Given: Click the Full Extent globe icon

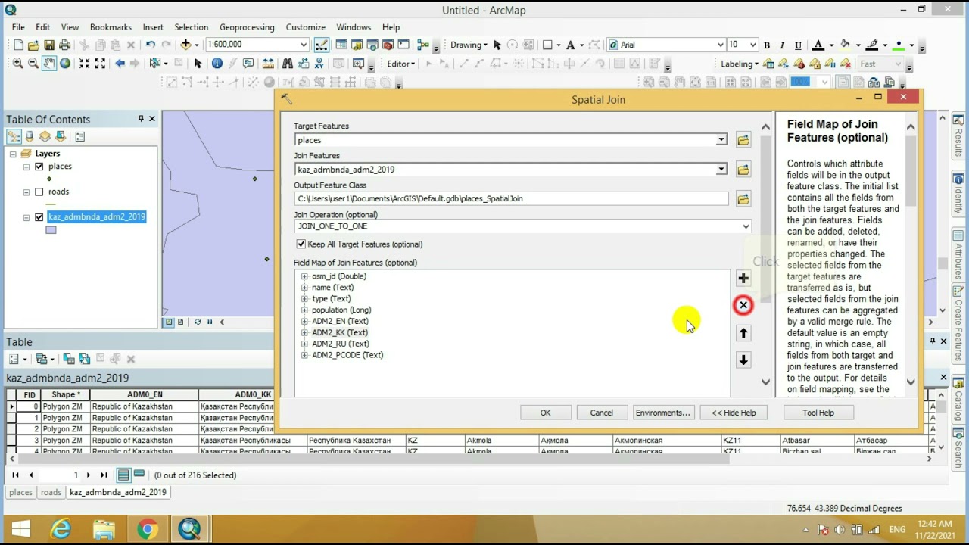Looking at the screenshot, I should (65, 64).
